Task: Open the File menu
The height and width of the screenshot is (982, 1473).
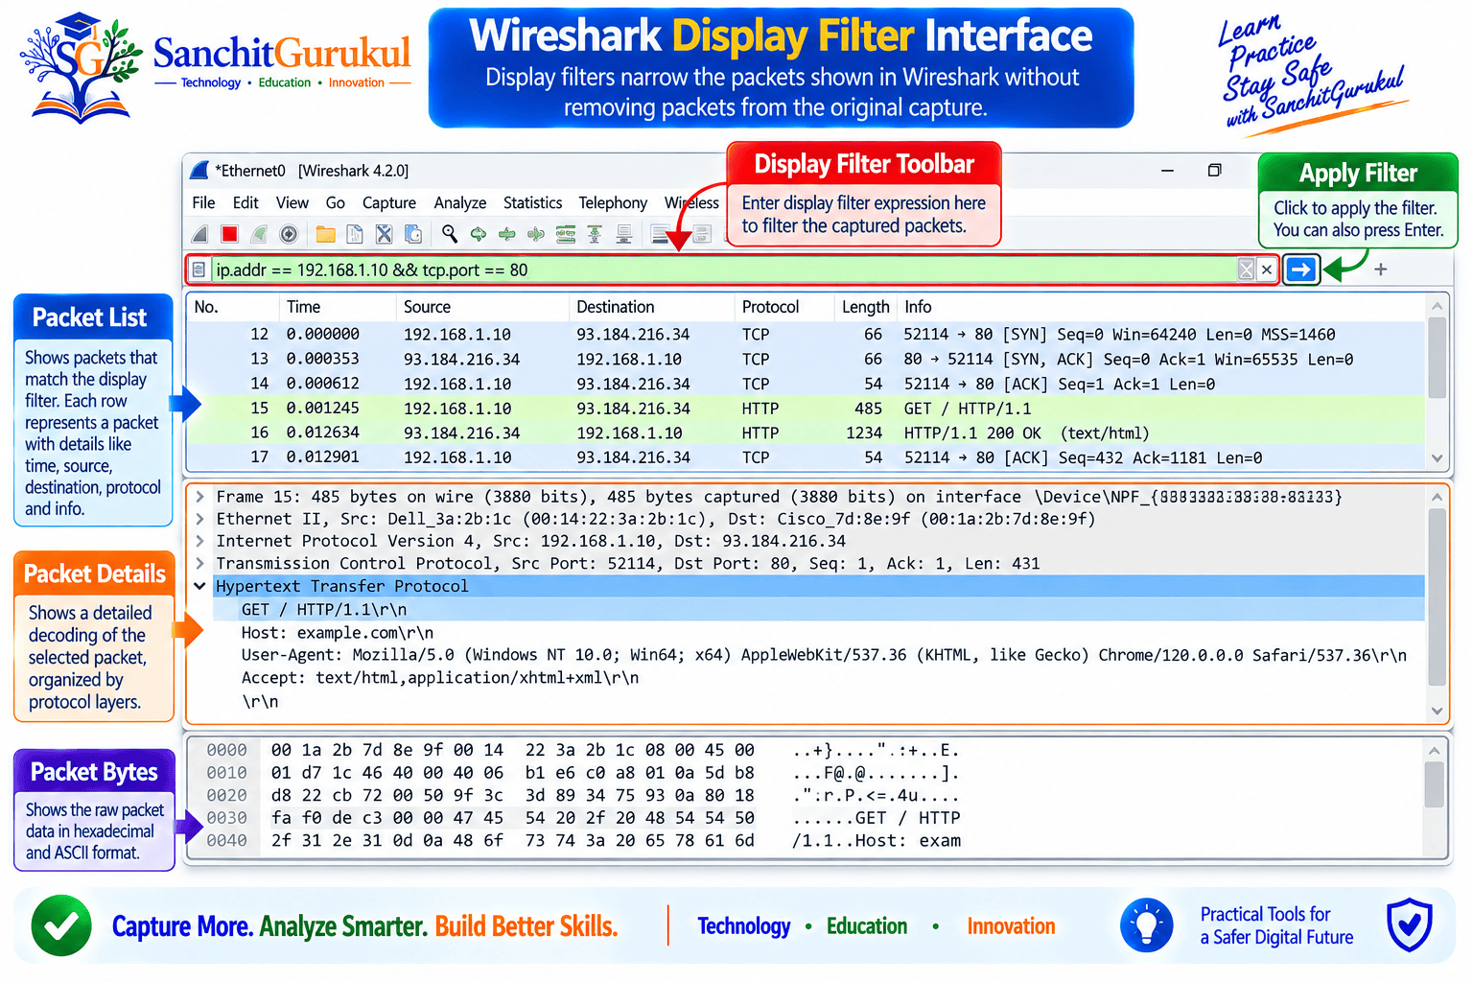Action: pyautogui.click(x=203, y=202)
